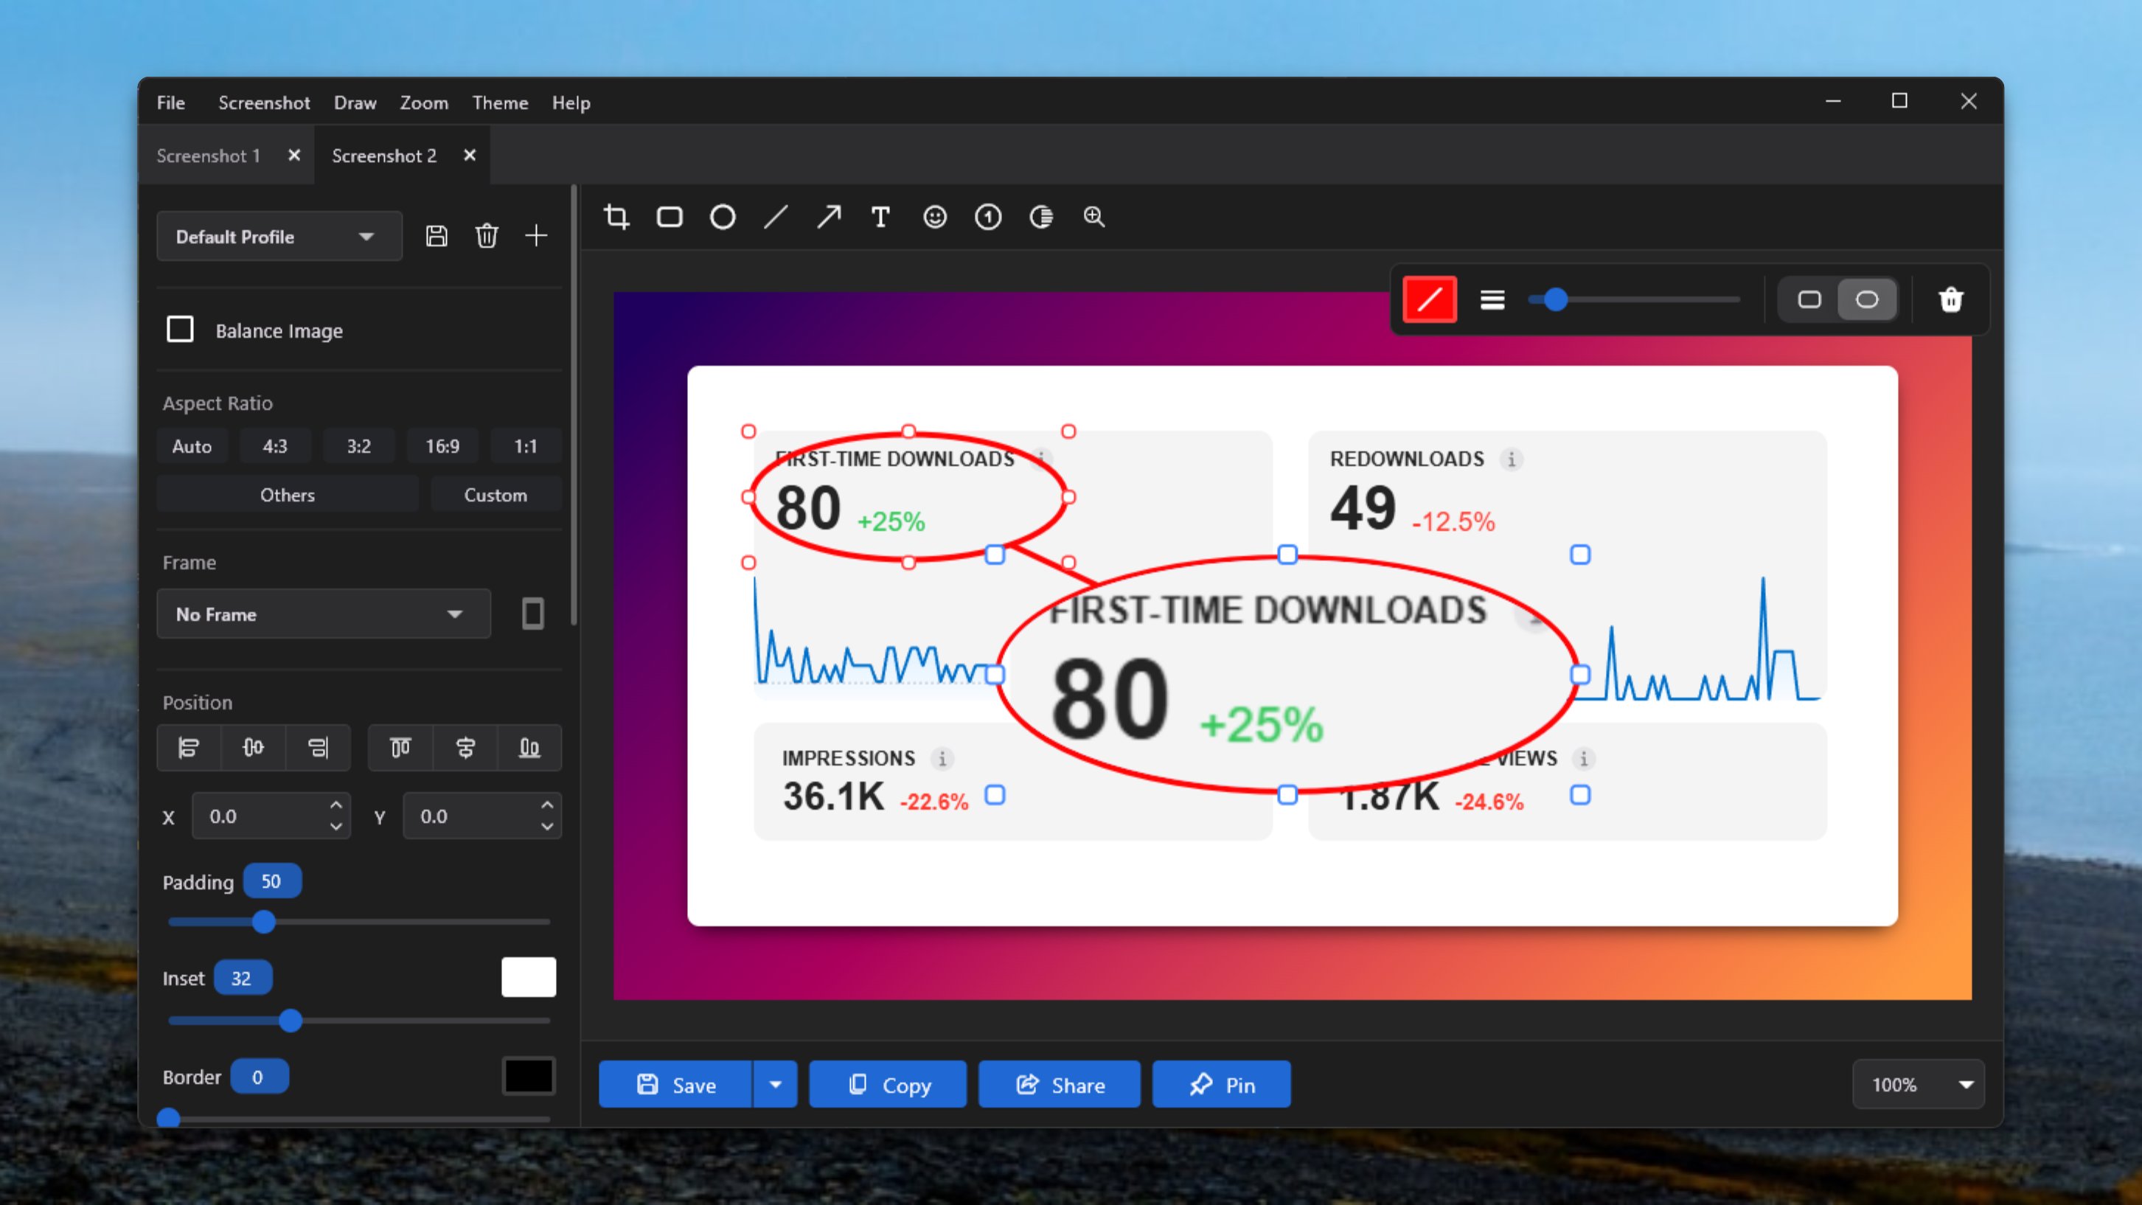Select the numbered step counter tool
Viewport: 2142px width, 1205px height.
[988, 217]
